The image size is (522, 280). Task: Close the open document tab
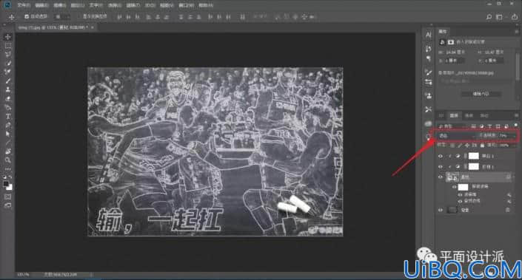point(93,27)
